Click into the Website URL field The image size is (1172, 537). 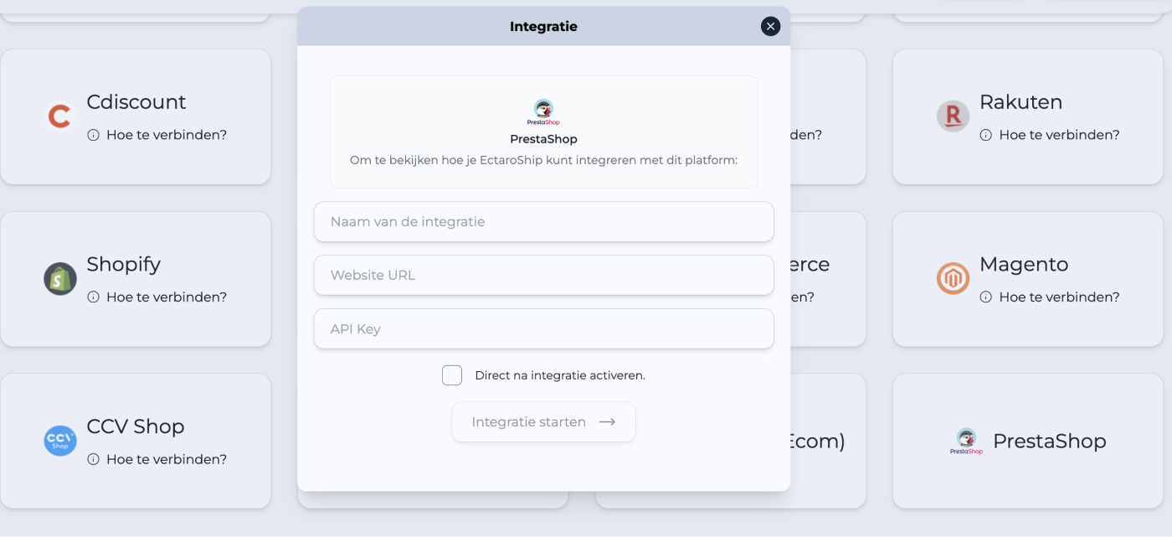[543, 276]
